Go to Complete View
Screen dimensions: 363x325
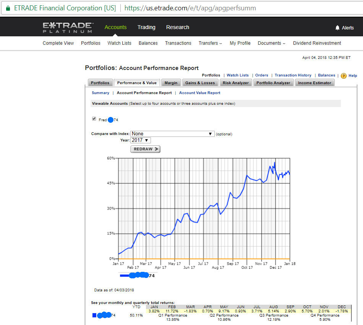coord(58,43)
